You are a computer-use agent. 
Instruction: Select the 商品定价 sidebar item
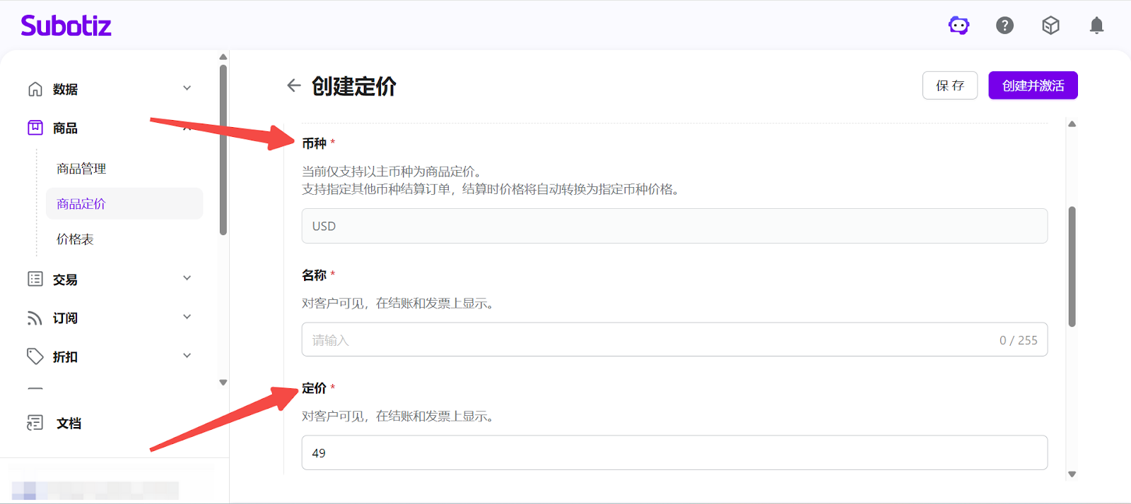click(x=81, y=204)
